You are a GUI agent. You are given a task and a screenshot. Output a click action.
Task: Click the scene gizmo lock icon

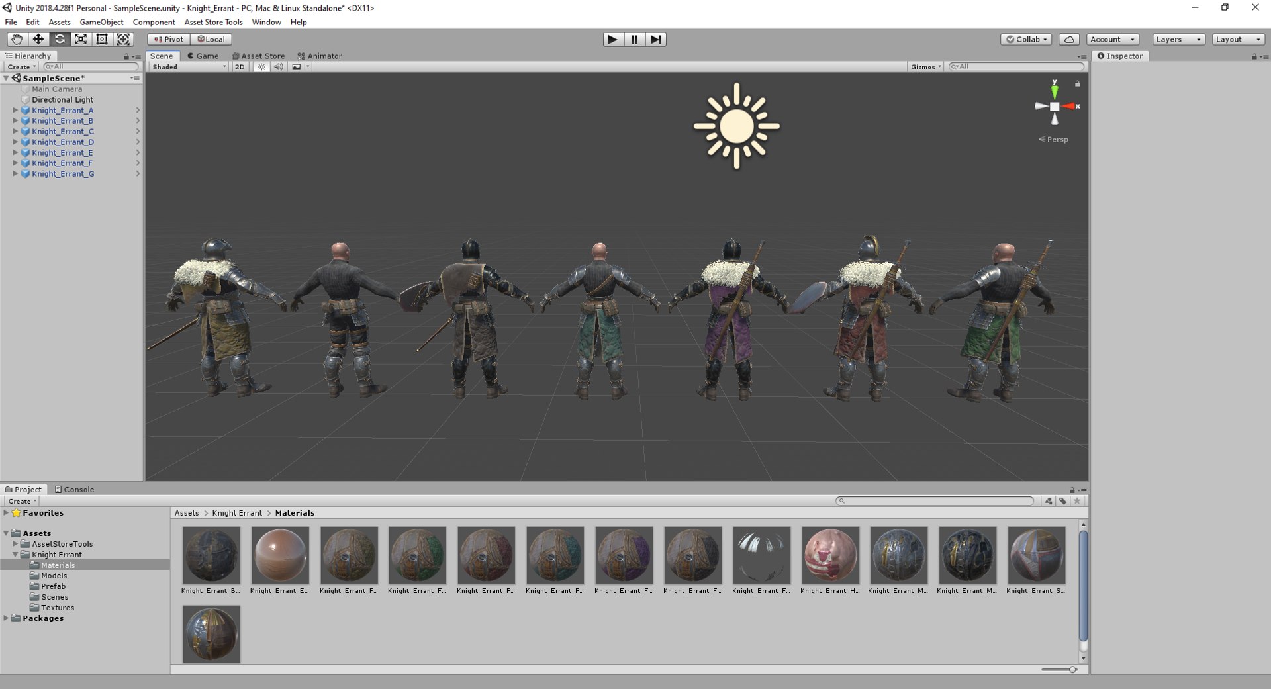1077,84
